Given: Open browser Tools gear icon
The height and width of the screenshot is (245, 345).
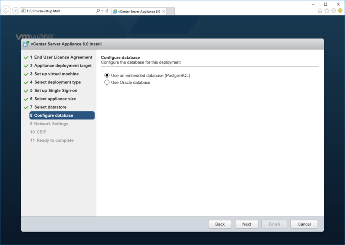Looking at the screenshot, I should click(x=333, y=11).
